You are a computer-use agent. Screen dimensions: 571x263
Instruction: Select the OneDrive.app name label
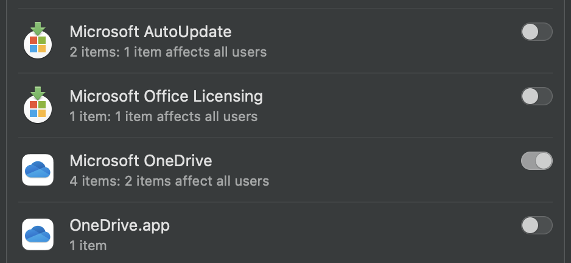tap(119, 225)
